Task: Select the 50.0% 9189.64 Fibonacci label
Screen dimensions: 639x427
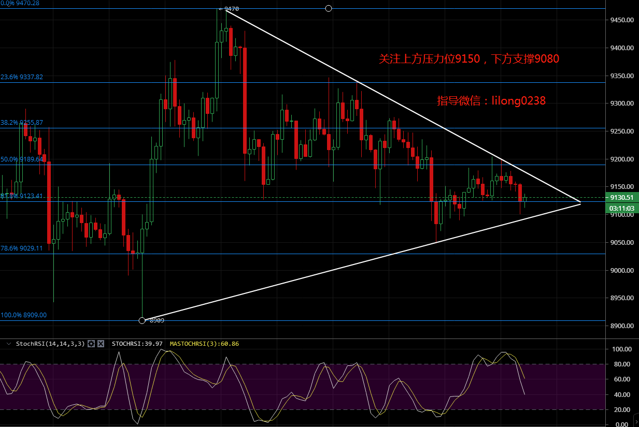Action: click(22, 159)
